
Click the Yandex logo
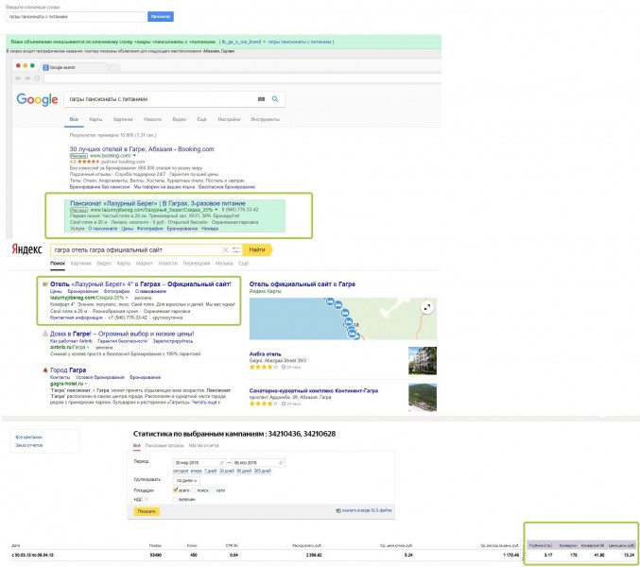26,249
